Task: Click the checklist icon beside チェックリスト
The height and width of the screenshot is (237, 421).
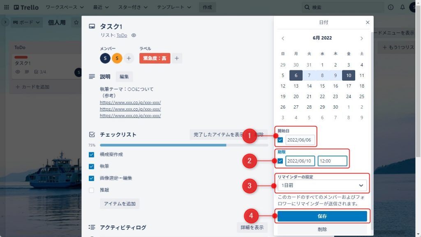Action: tap(92, 135)
